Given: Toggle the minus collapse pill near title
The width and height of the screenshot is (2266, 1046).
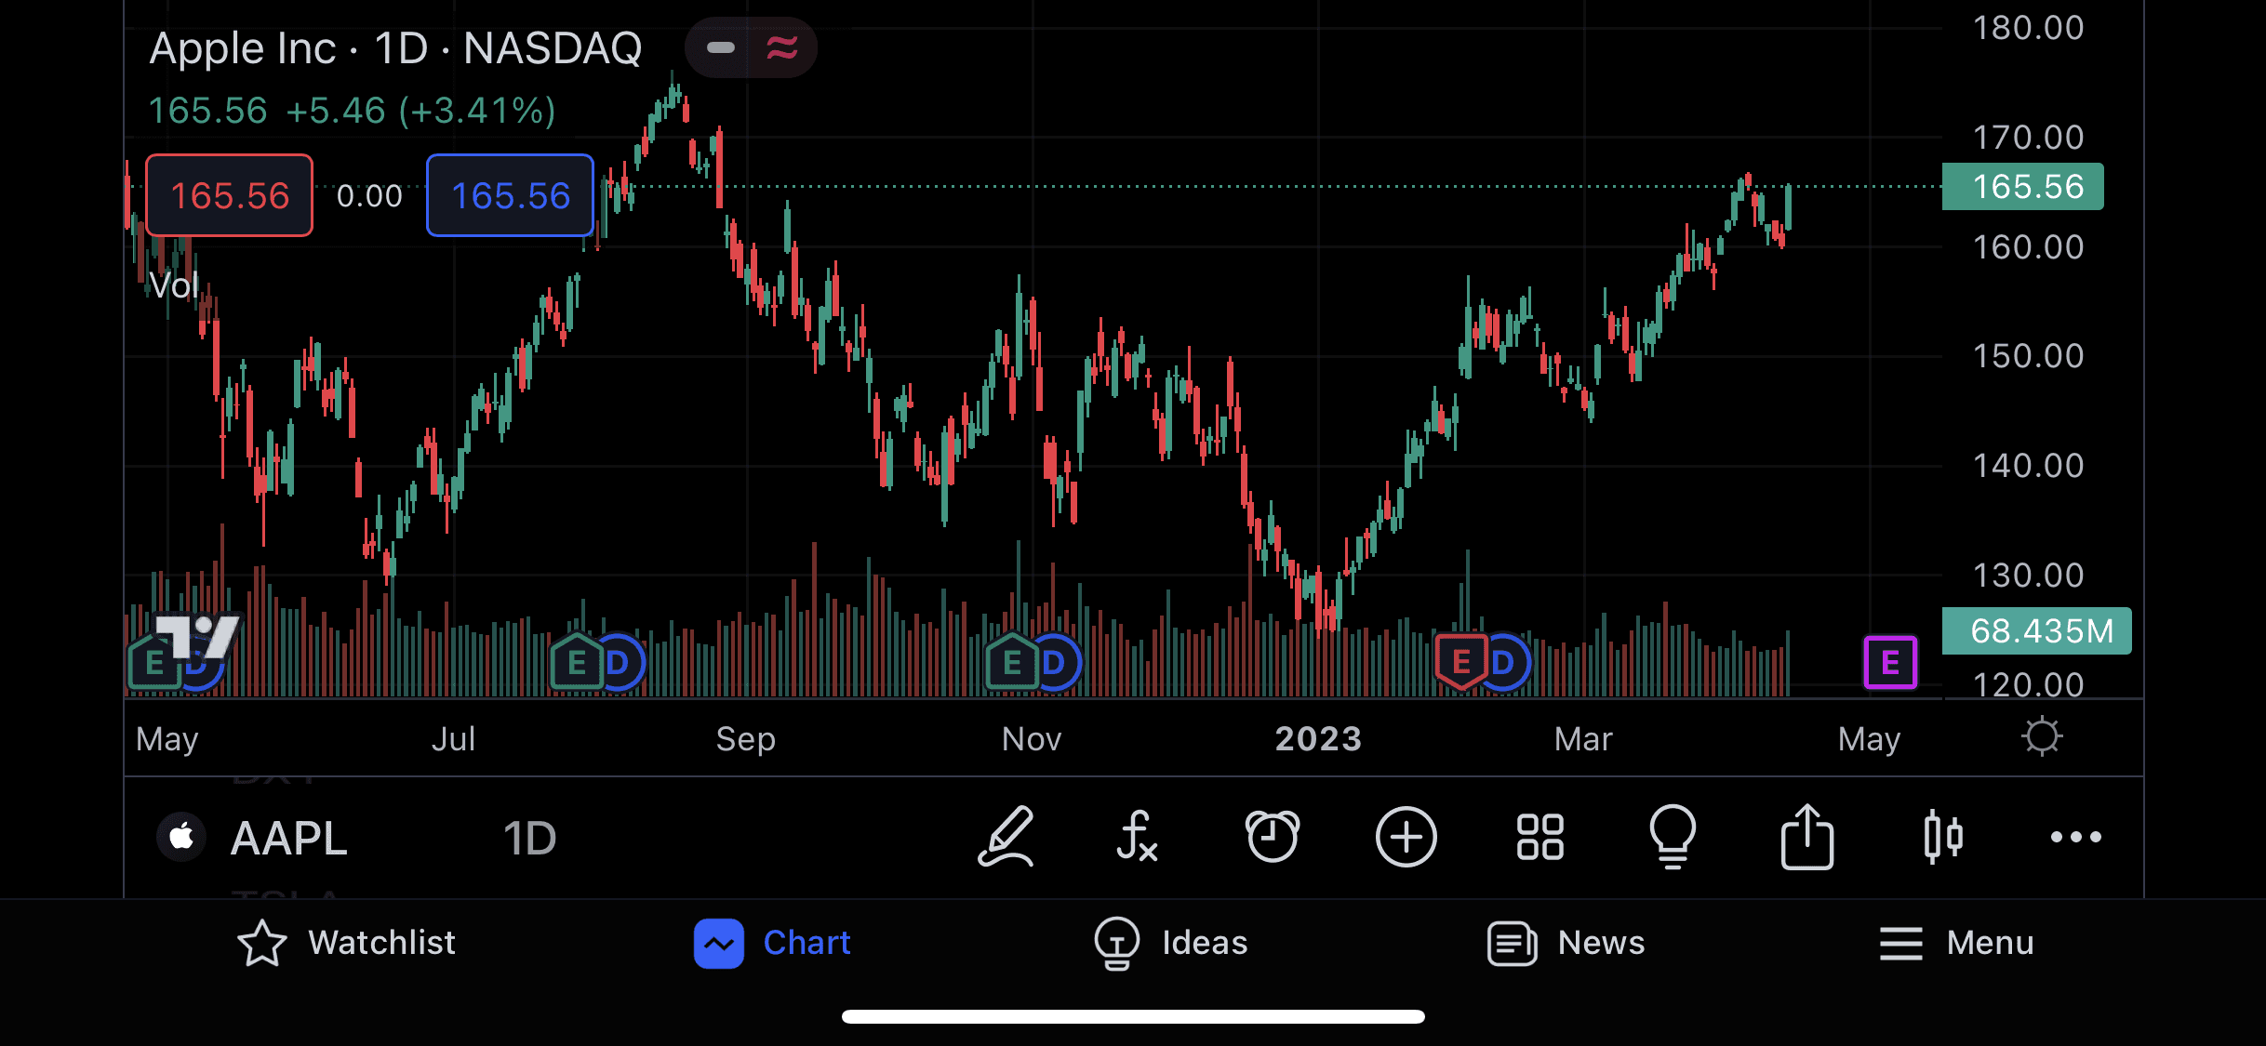Looking at the screenshot, I should pos(721,47).
